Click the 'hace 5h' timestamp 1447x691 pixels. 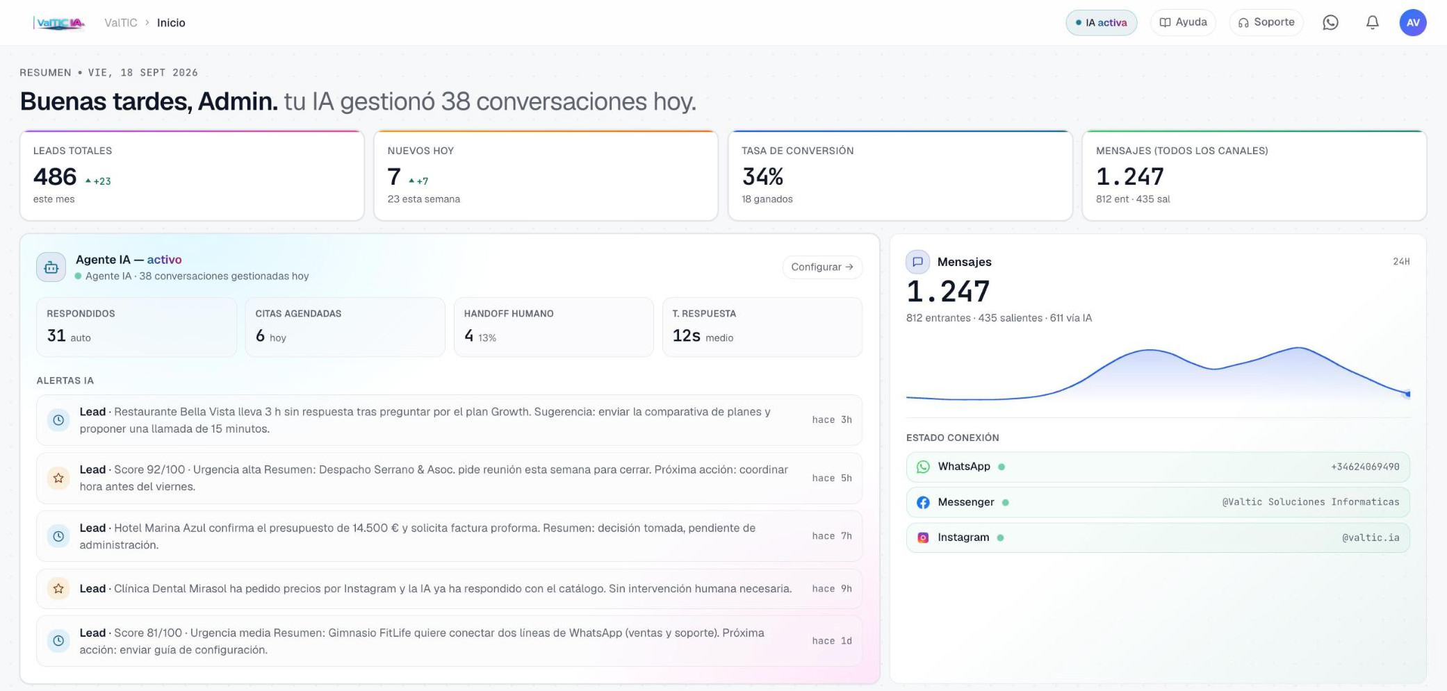pyautogui.click(x=832, y=478)
